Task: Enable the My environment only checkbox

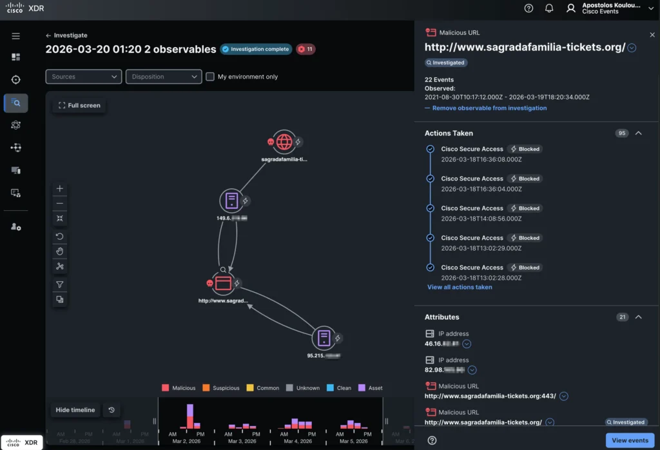Action: 209,76
